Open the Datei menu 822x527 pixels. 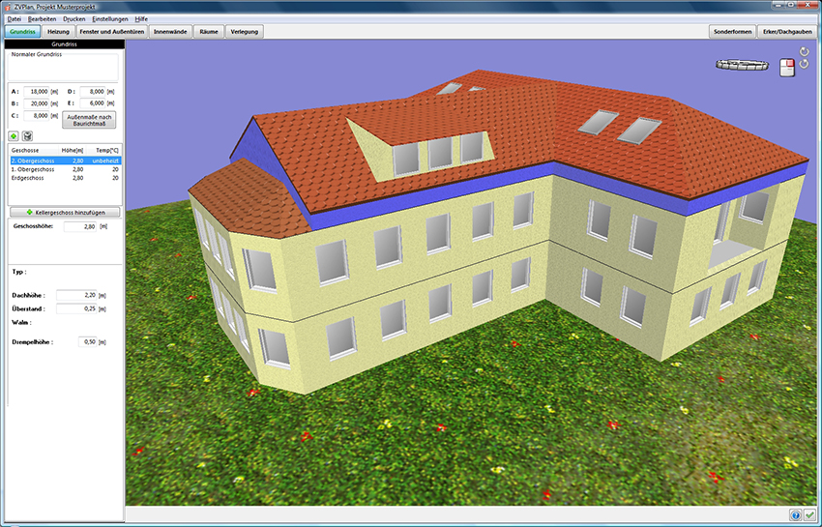(15, 19)
